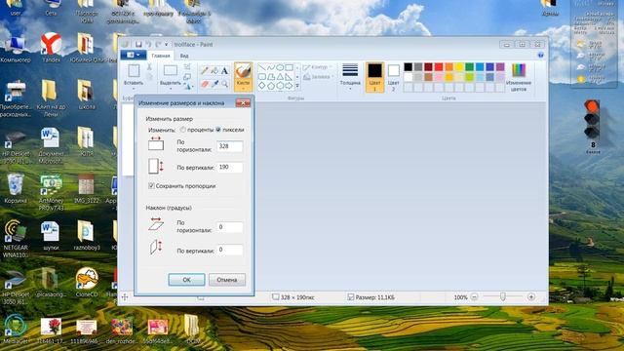Open Изменение цветов edit colors
The height and width of the screenshot is (351, 624).
pos(519,78)
